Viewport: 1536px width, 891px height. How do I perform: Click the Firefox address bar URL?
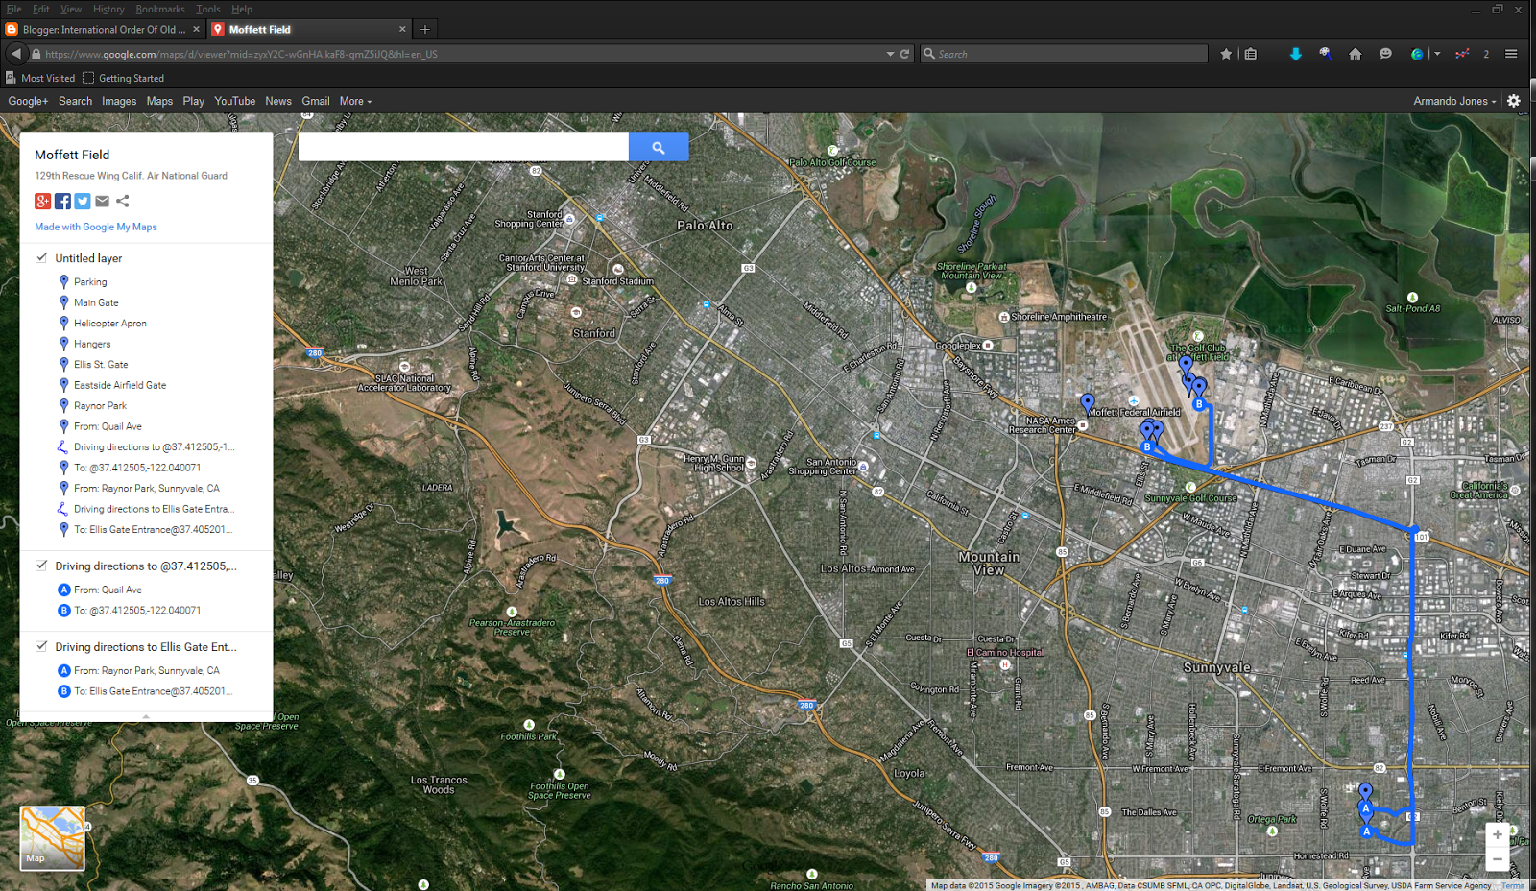coord(241,54)
